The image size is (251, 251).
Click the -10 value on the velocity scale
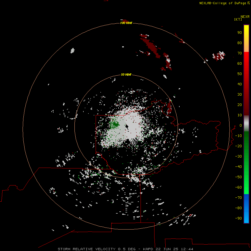(x=238, y=136)
